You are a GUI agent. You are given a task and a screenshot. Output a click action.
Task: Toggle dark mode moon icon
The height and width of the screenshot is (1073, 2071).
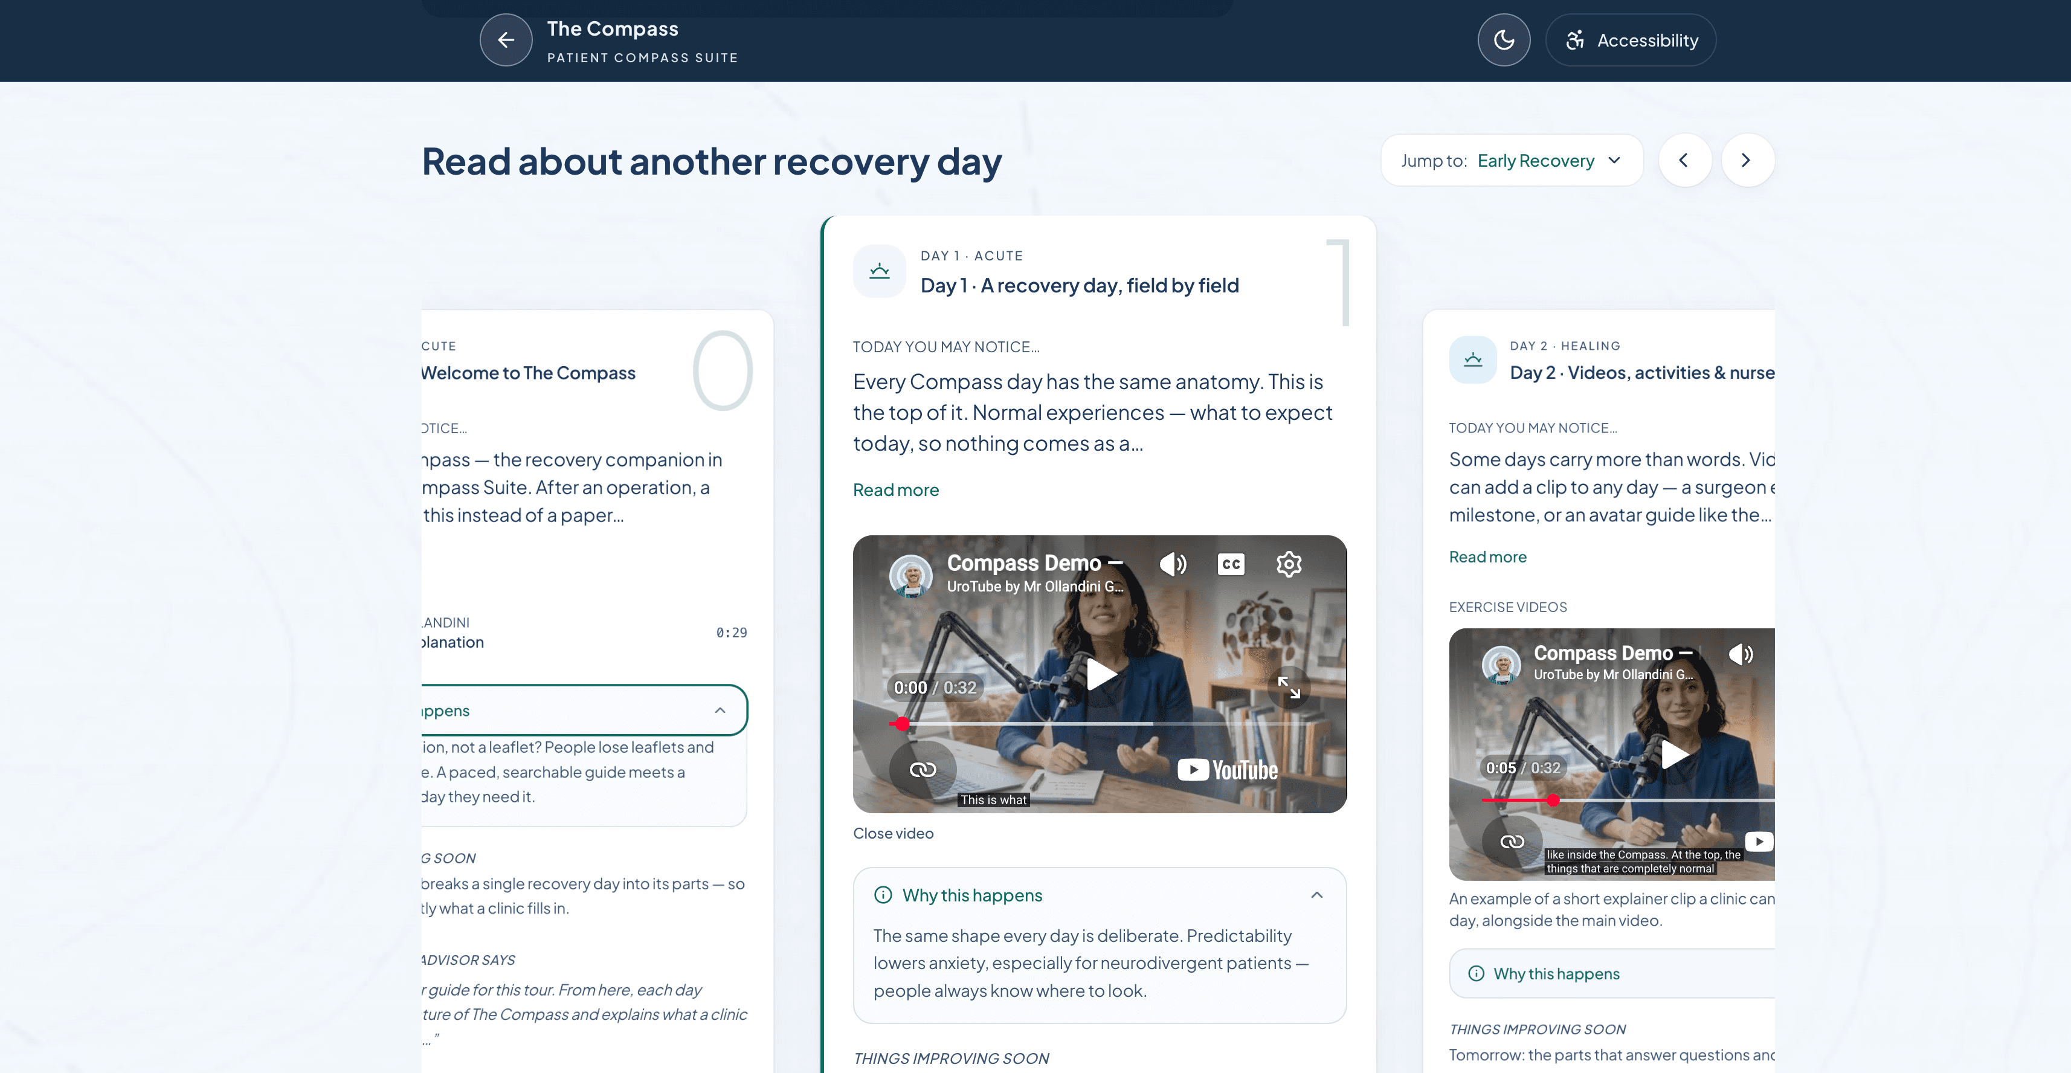click(1503, 39)
